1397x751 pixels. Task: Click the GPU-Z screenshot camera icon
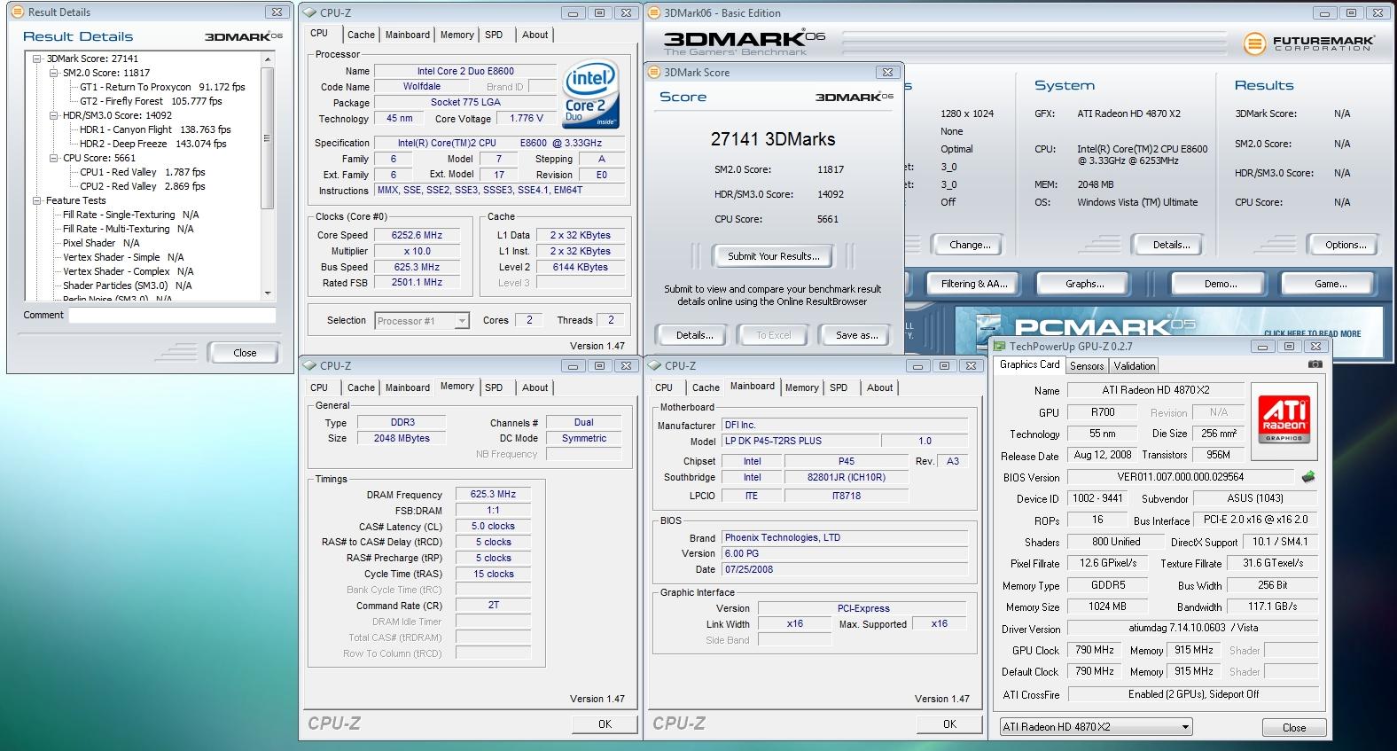[x=1315, y=364]
